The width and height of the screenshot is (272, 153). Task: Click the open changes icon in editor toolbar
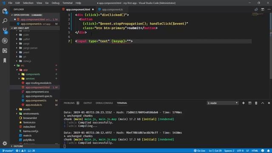256,9
